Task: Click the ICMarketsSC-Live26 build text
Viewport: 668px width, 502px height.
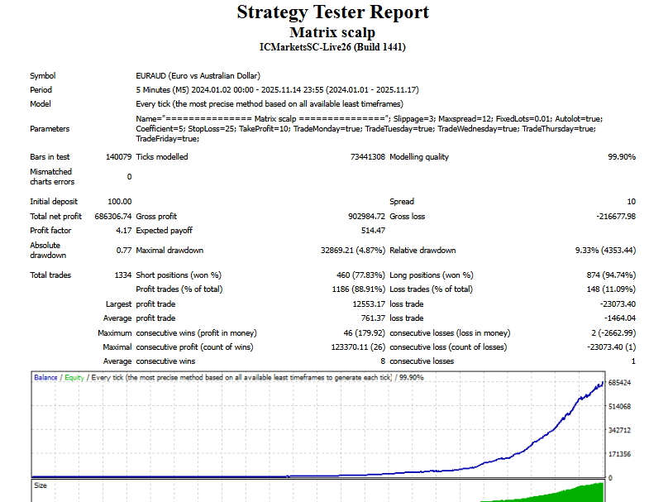Action: 332,47
